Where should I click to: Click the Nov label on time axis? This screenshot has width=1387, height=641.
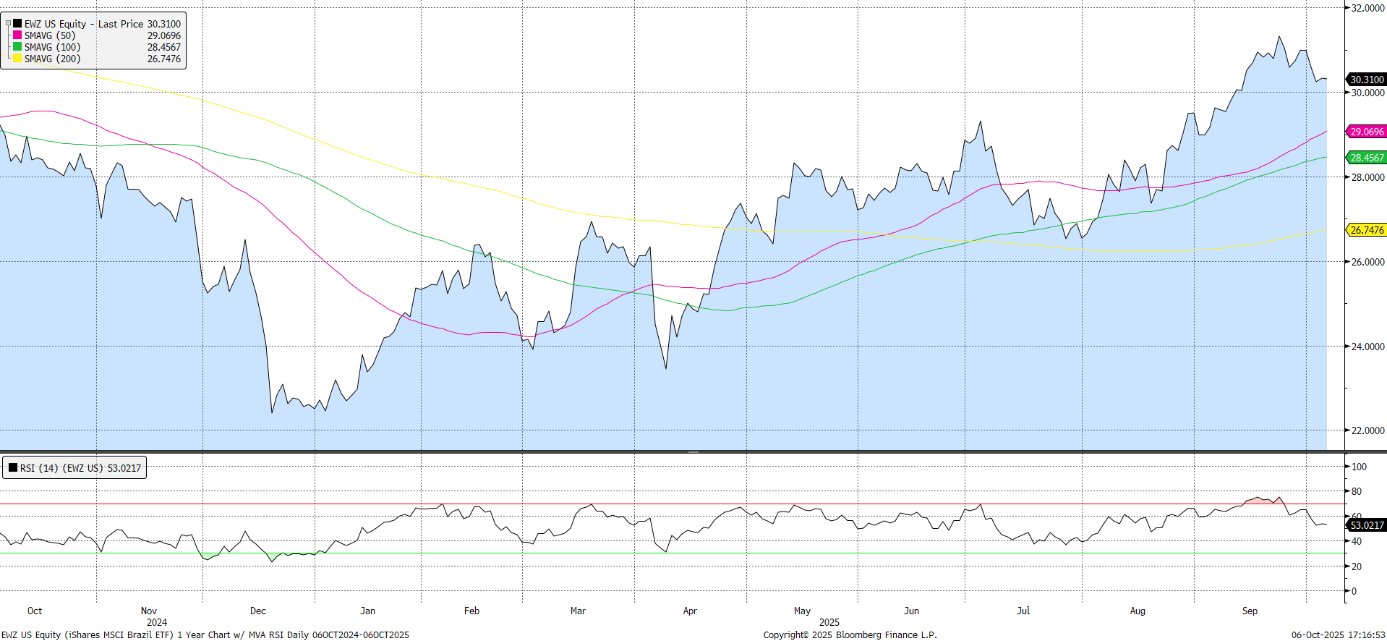click(149, 611)
